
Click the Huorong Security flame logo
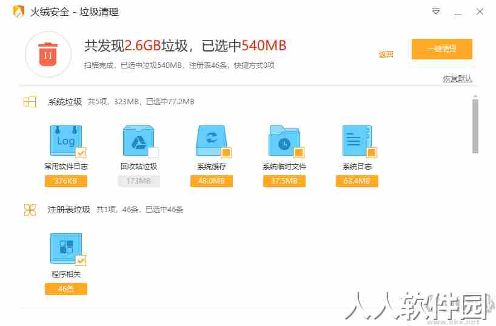click(x=18, y=12)
